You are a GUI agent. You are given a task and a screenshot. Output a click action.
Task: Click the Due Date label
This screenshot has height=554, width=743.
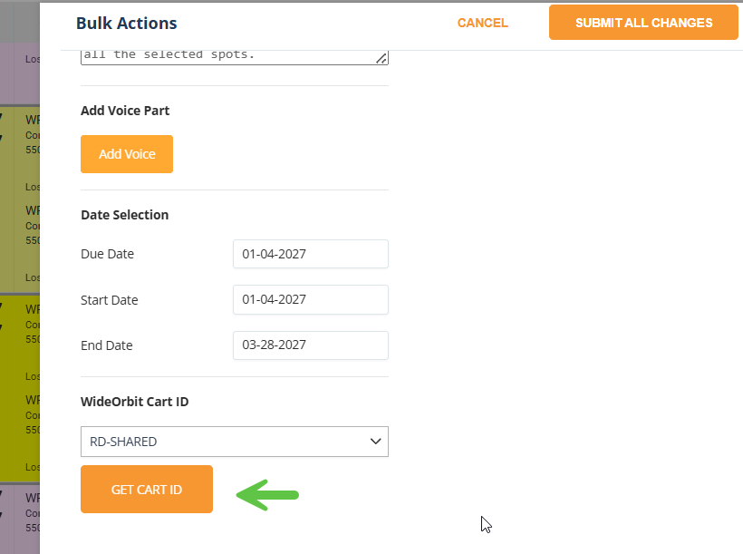tap(107, 254)
